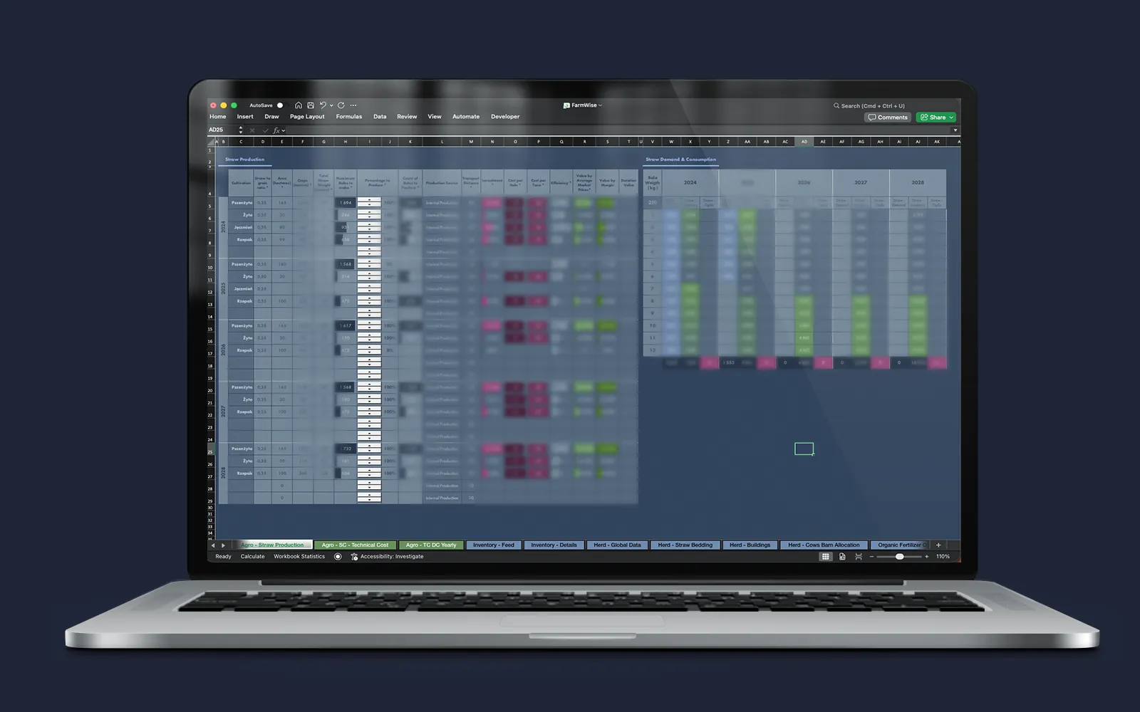Click the Home icon in title bar

coord(299,105)
